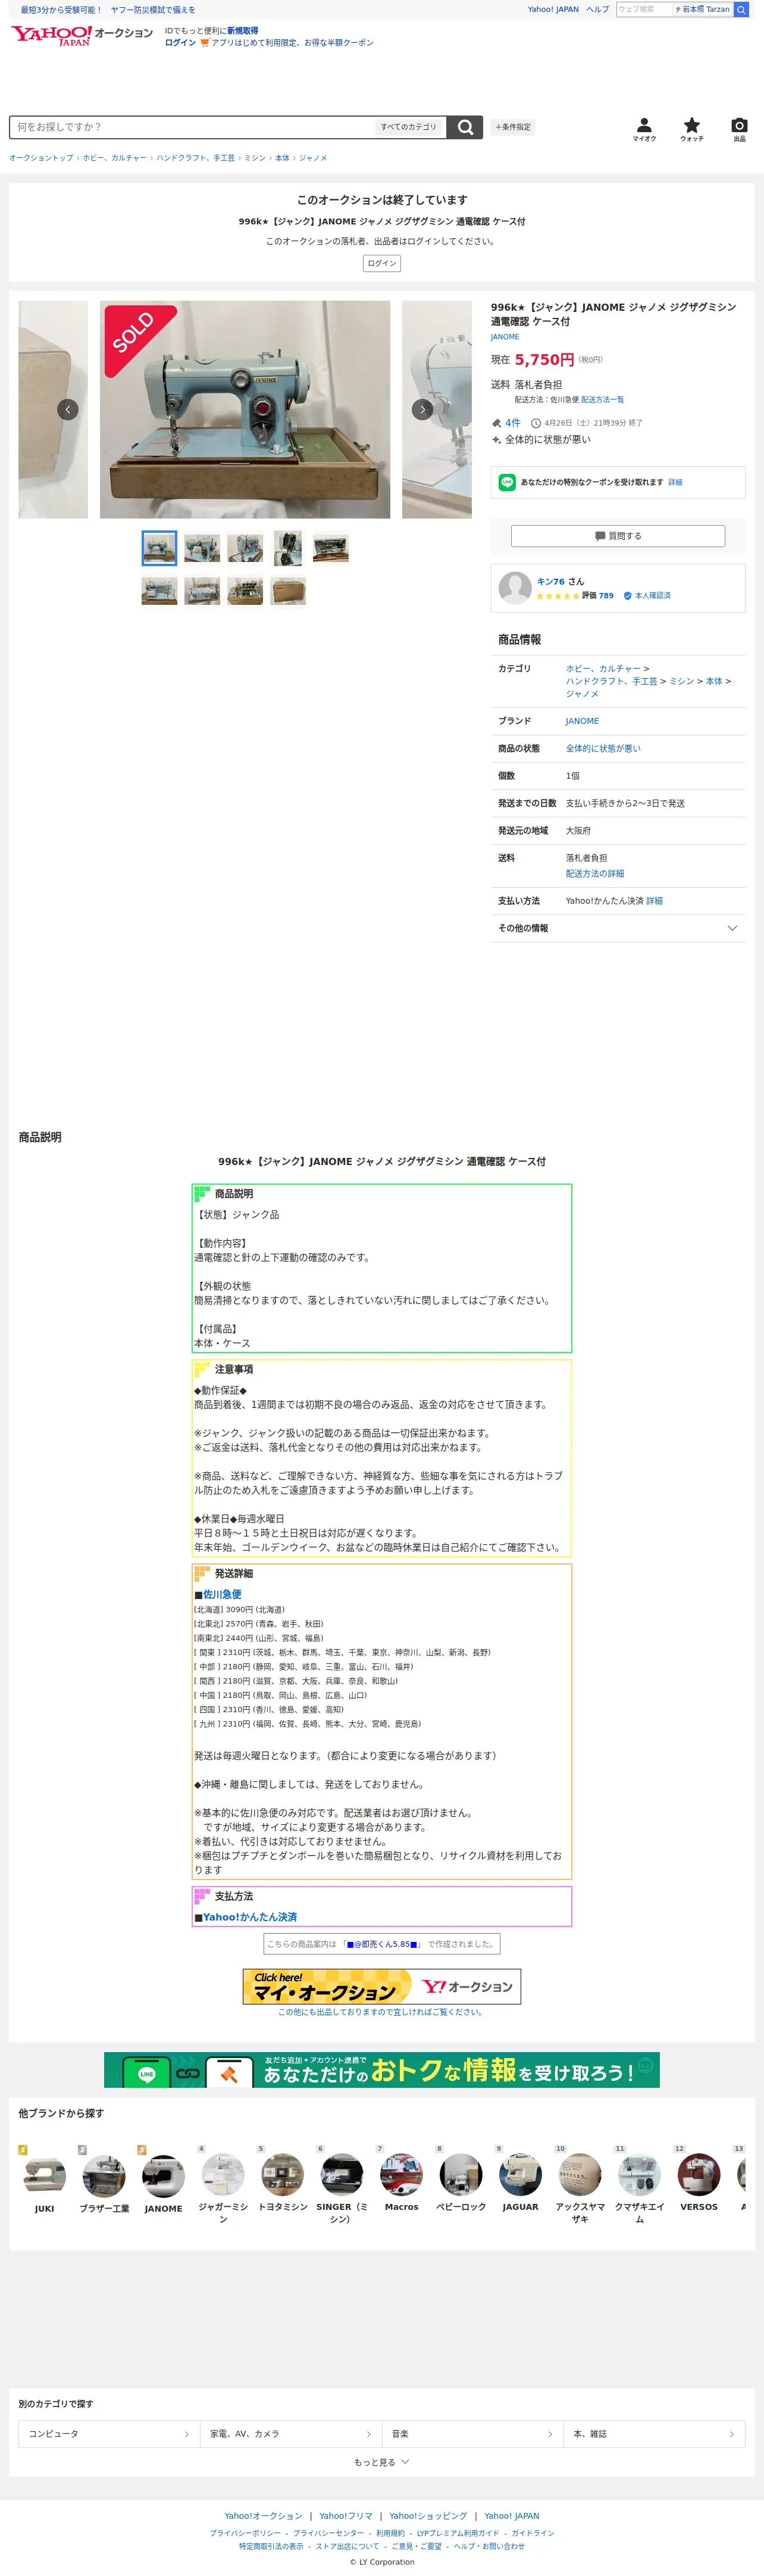
Task: Show next photo with right arrow
Action: point(423,409)
